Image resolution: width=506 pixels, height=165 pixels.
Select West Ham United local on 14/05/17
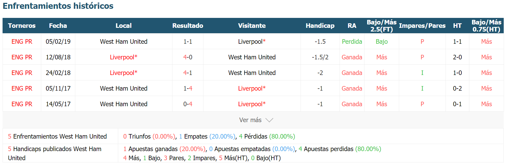(124, 104)
